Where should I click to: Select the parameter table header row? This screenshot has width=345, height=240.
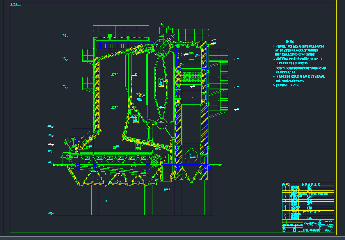tap(308, 184)
